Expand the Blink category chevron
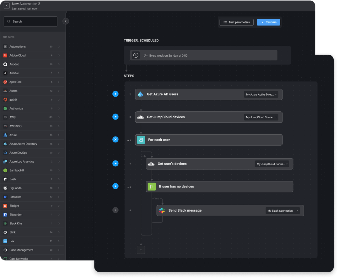 click(x=59, y=232)
